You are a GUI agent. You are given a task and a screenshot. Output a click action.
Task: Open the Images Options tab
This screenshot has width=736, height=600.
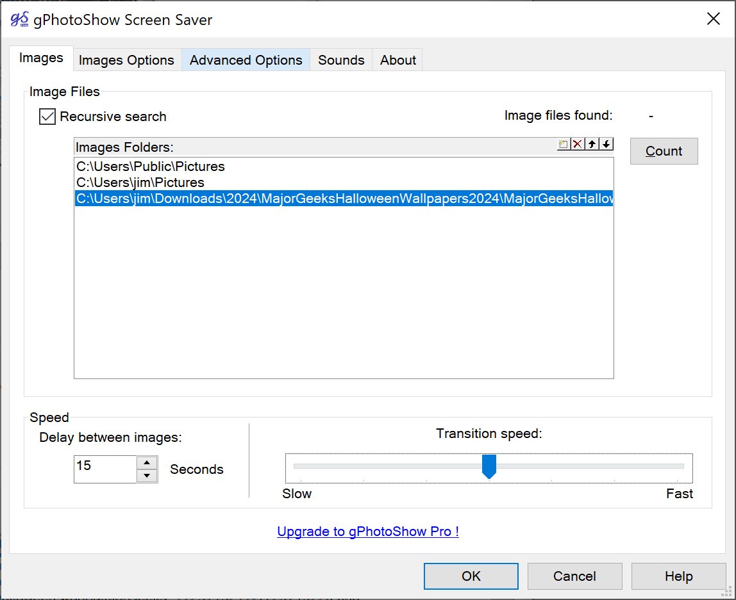(x=126, y=60)
